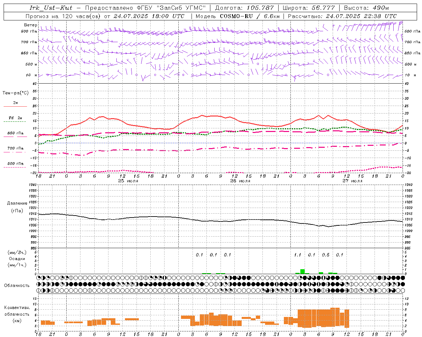
Task: Click the "Давление" pressure panel label
Action: [17, 203]
